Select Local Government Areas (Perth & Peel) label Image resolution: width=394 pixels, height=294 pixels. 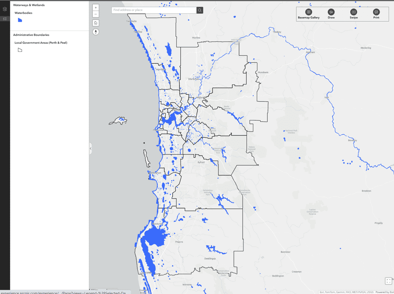pyautogui.click(x=41, y=42)
